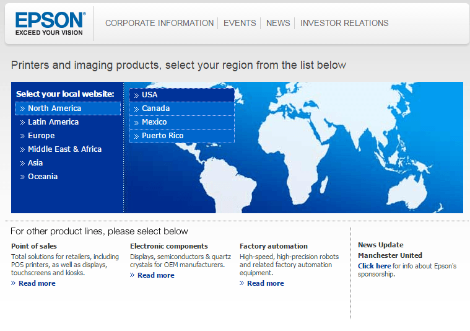Click the Point of sales heading
470x331 pixels.
coord(34,246)
